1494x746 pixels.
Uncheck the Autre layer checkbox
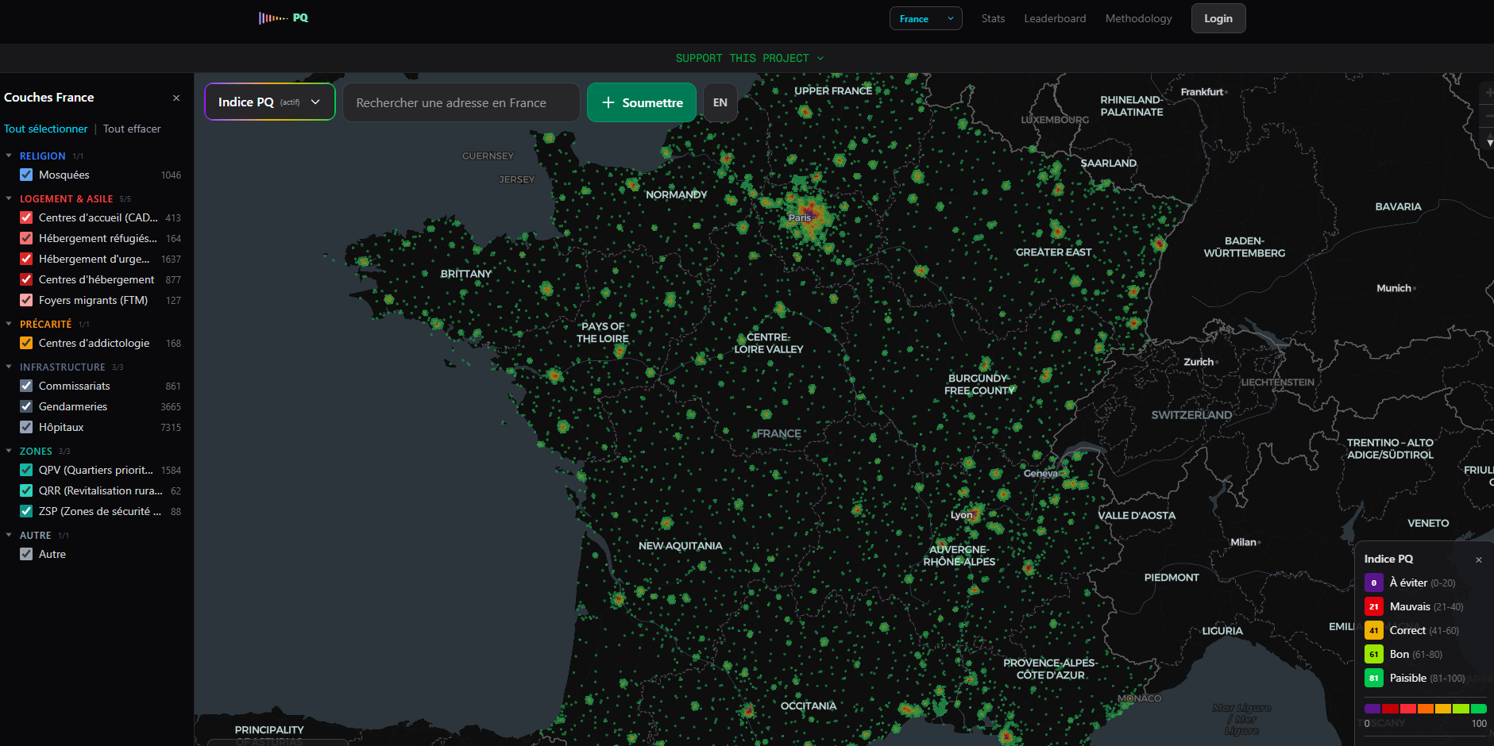point(26,554)
